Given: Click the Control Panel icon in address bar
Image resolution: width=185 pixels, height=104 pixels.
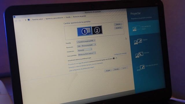Looking at the screenshot, I should coord(29,20).
